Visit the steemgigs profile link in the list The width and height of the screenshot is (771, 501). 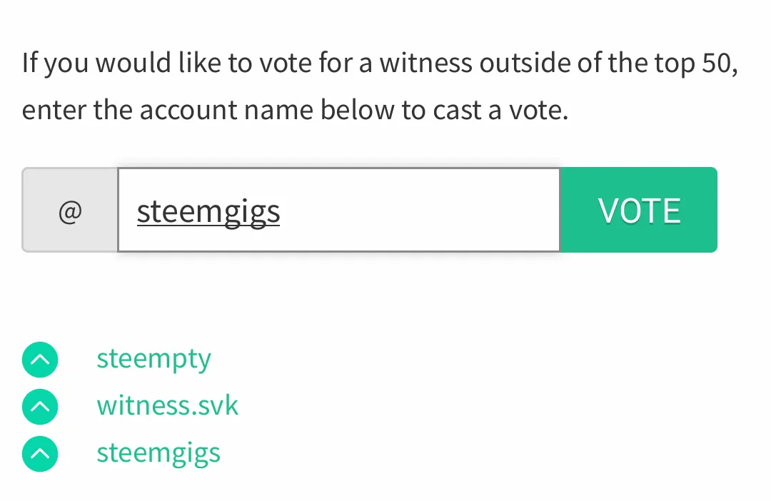(158, 454)
